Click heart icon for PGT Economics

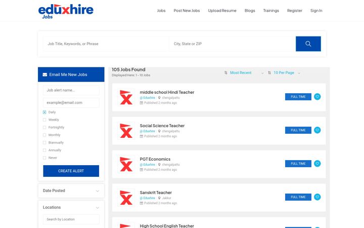317,164
